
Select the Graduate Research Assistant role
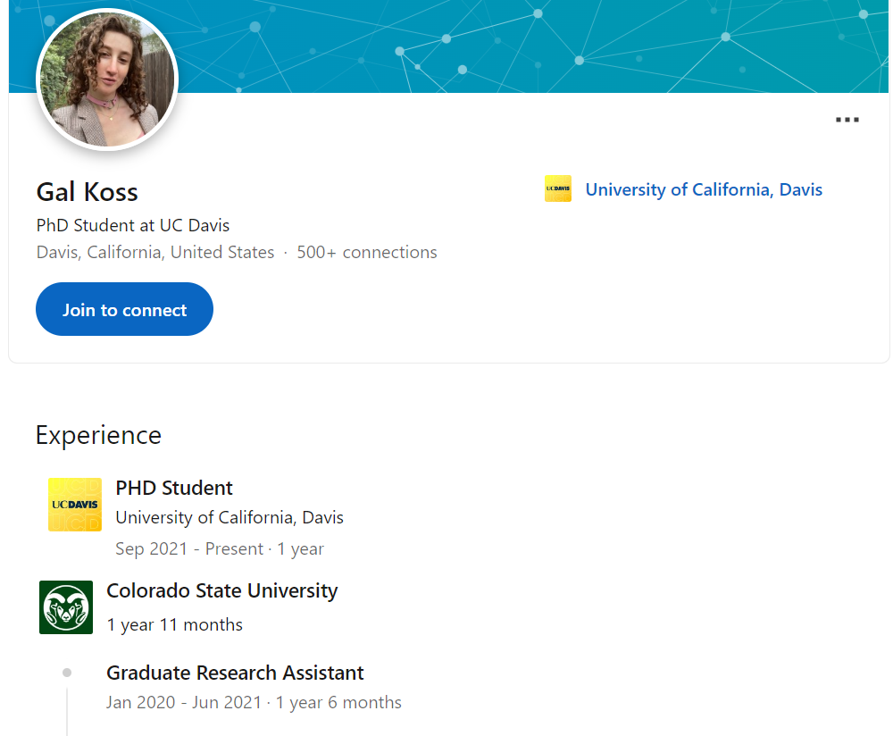pyautogui.click(x=235, y=673)
